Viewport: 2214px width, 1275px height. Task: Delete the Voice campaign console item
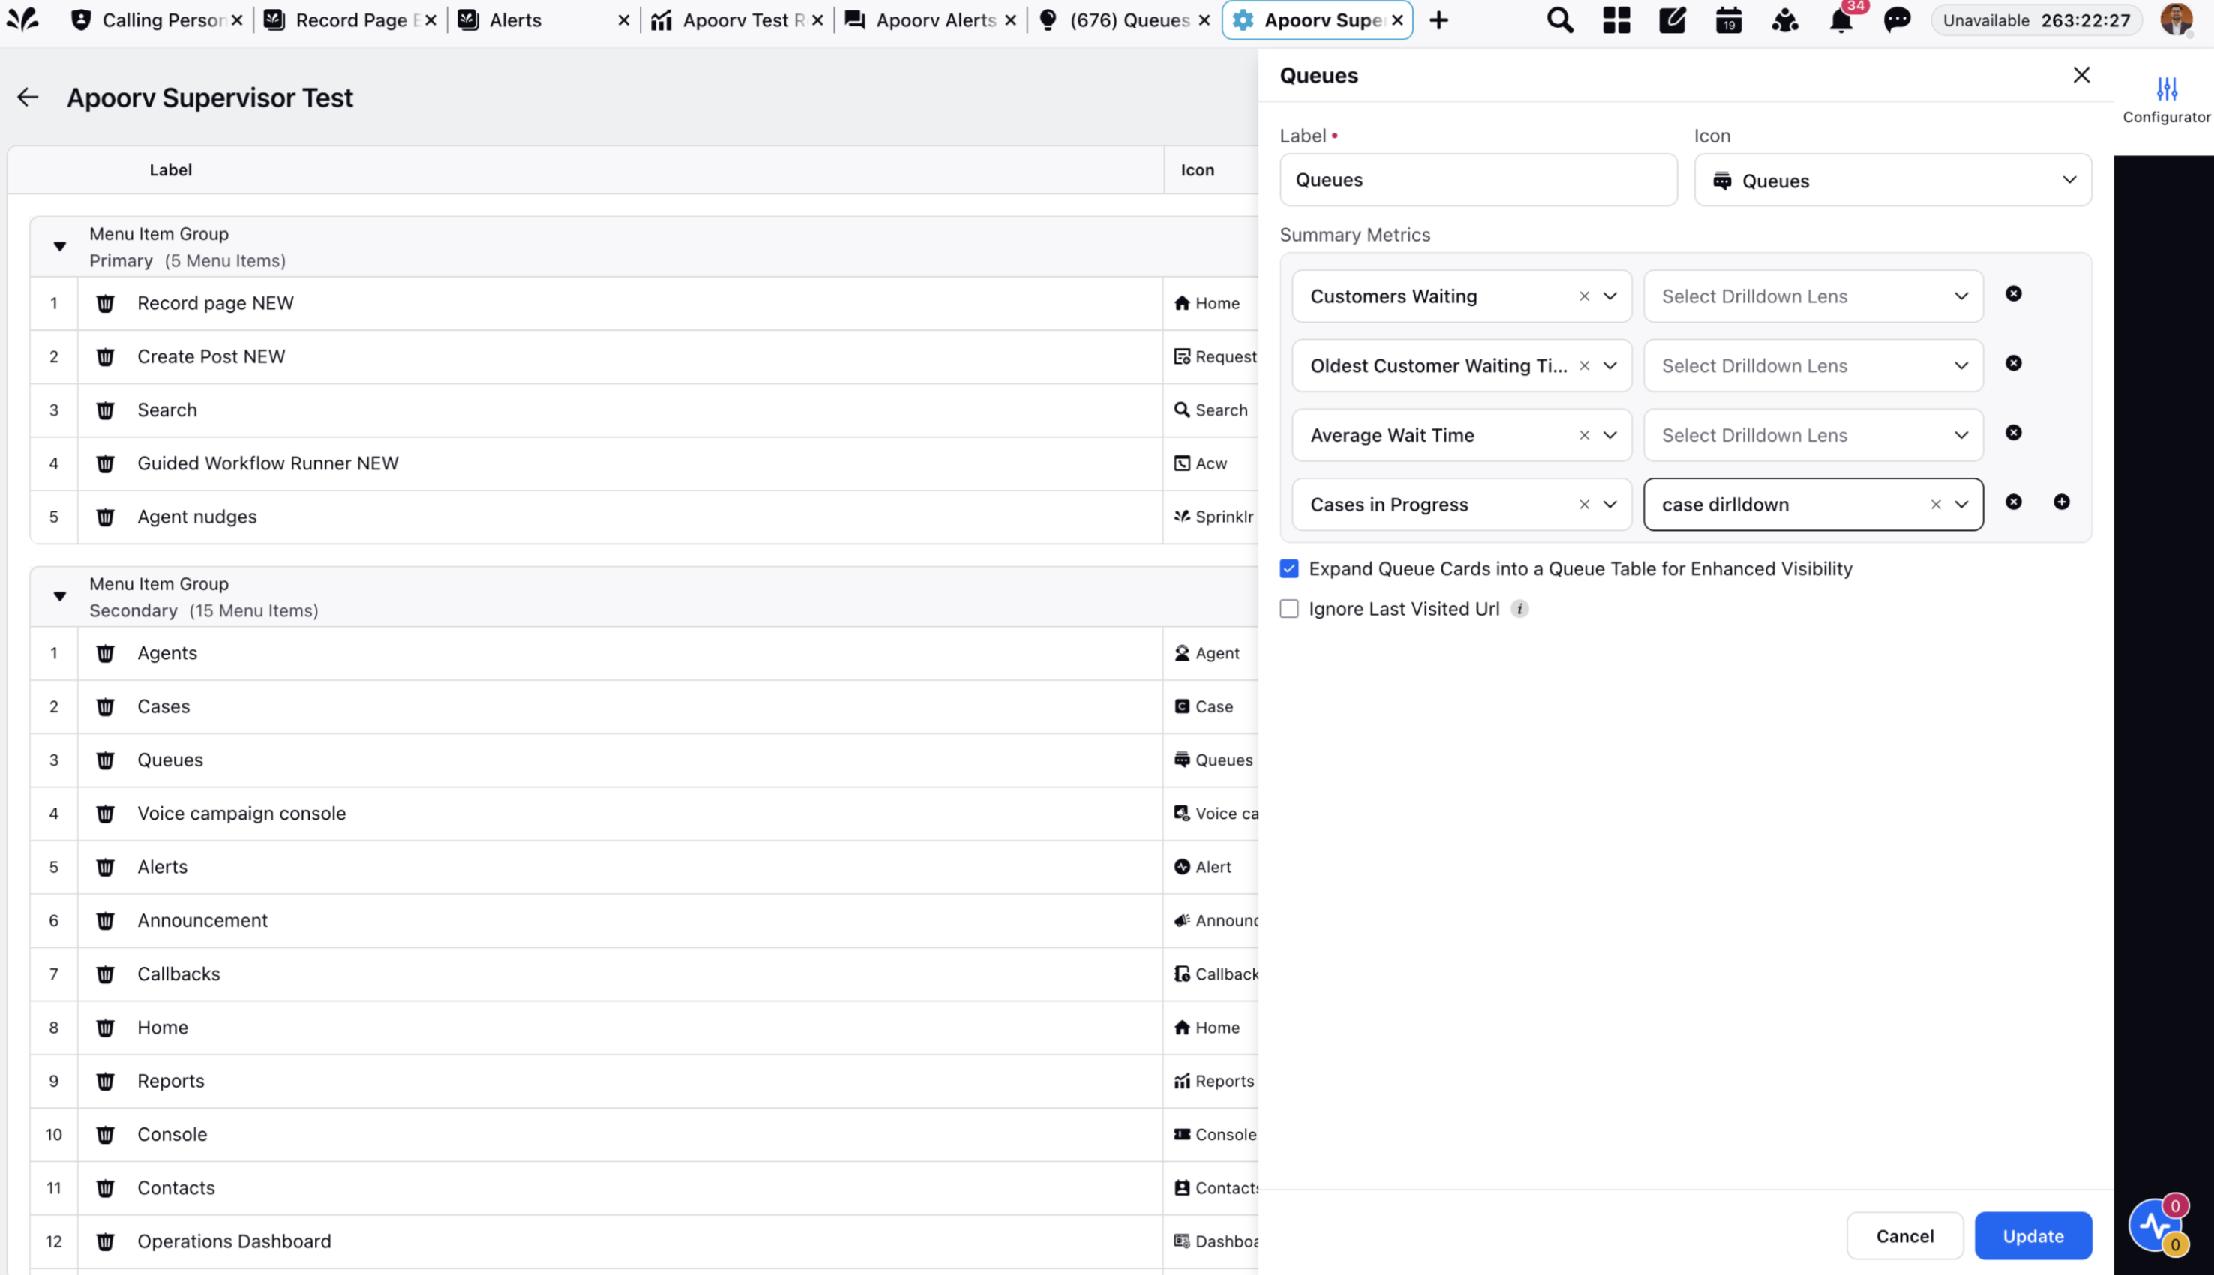tap(105, 814)
